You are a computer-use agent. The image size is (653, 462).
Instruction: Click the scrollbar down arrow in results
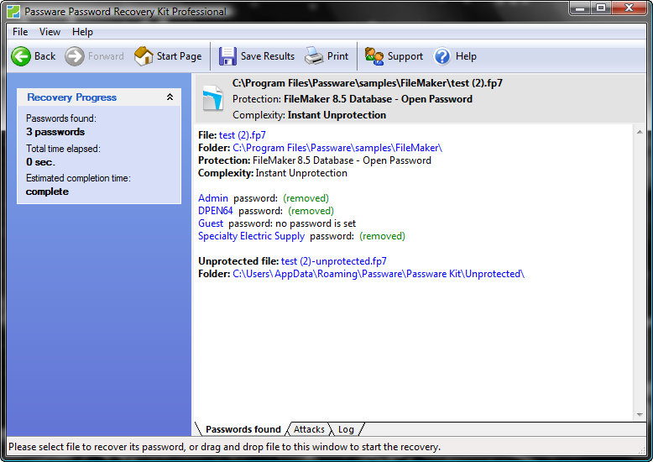coord(639,415)
